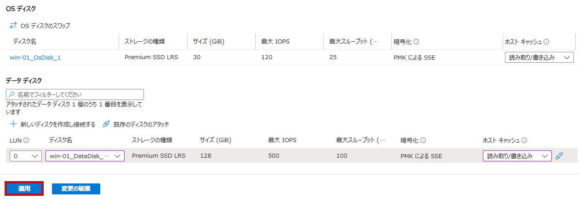Expand the win-01_DataDisk disk name dropdown

pyautogui.click(x=85, y=156)
